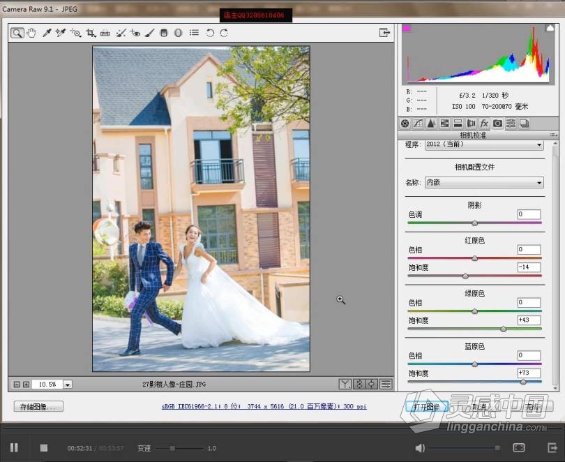565x462 pixels.
Task: Click the Save Image button
Action: coord(38,406)
